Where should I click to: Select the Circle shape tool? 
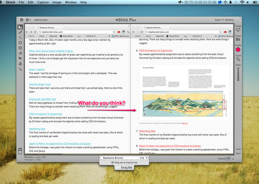20,43
